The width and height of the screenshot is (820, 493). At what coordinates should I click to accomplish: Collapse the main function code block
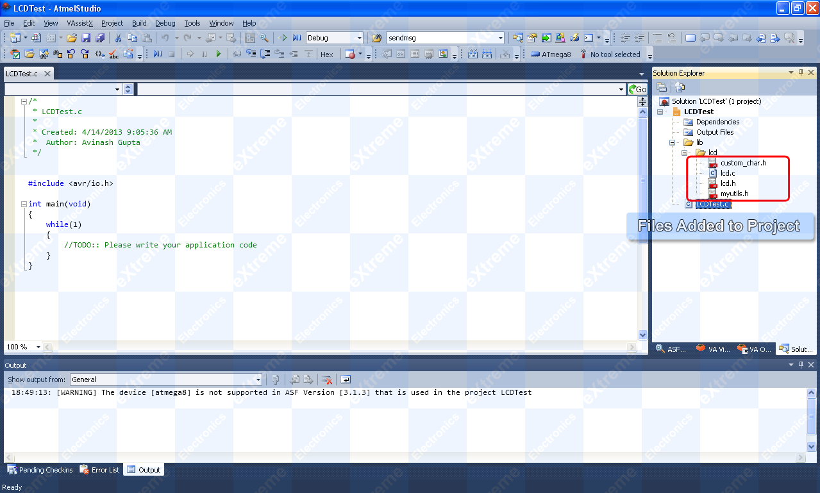coord(24,204)
